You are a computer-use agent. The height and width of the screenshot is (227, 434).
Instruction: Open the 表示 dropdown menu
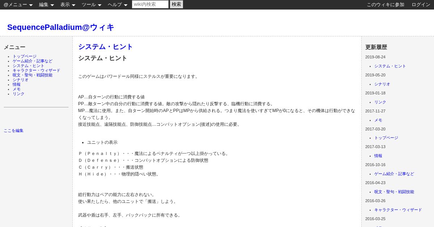(x=68, y=5)
